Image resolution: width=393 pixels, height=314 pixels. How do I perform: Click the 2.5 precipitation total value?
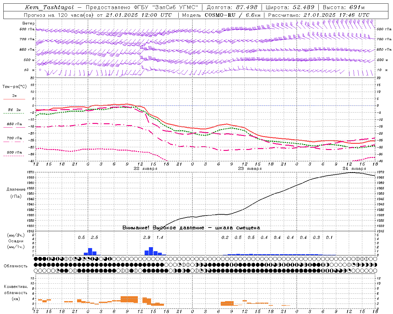coord(95,238)
